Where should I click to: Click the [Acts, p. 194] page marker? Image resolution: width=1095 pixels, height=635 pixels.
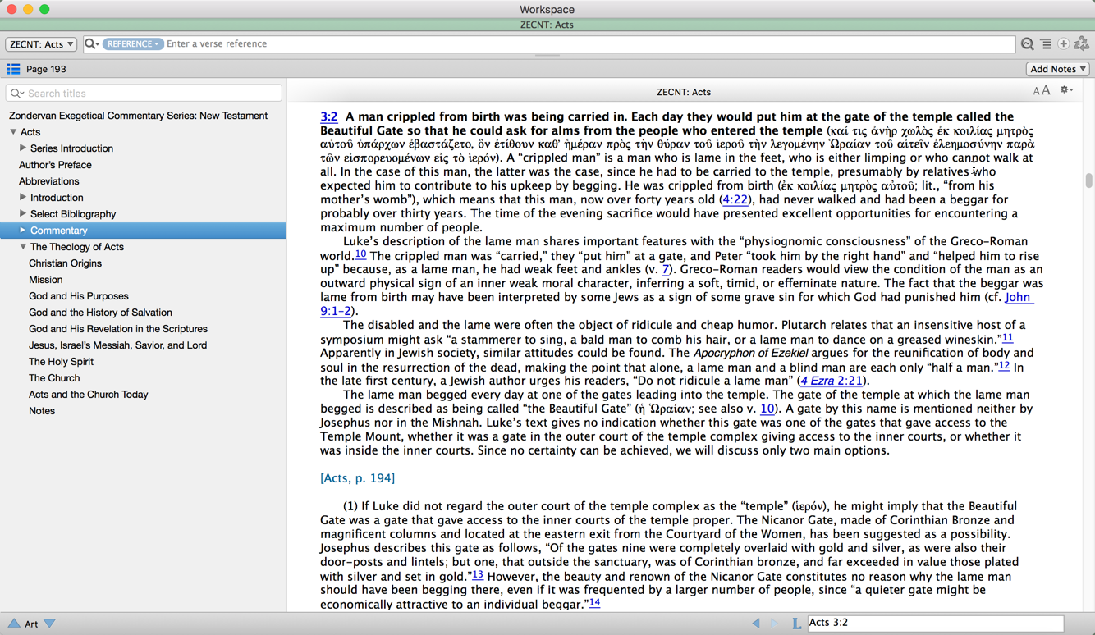(357, 478)
